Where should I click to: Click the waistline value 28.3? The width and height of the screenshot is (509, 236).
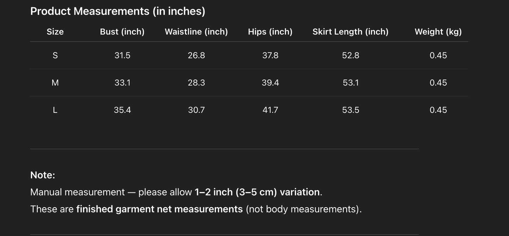(196, 83)
